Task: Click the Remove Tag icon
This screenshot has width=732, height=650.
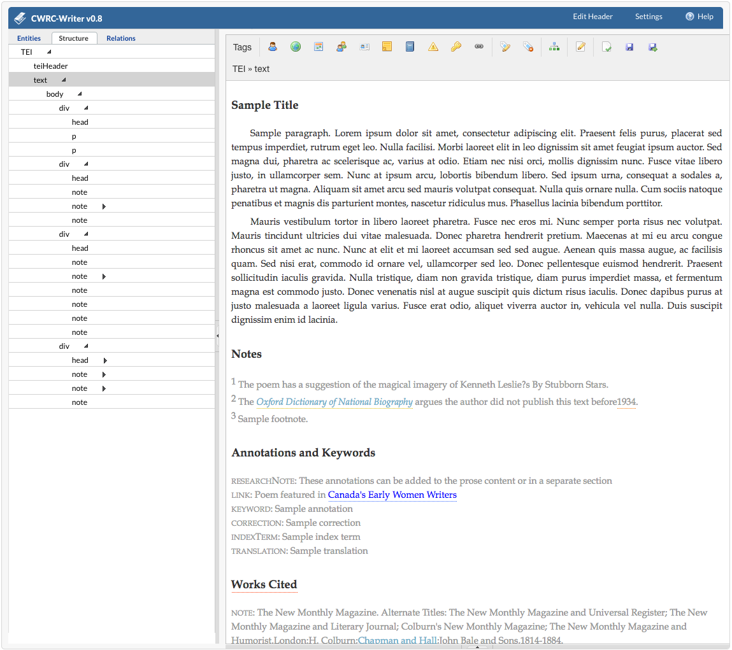Action: point(528,46)
